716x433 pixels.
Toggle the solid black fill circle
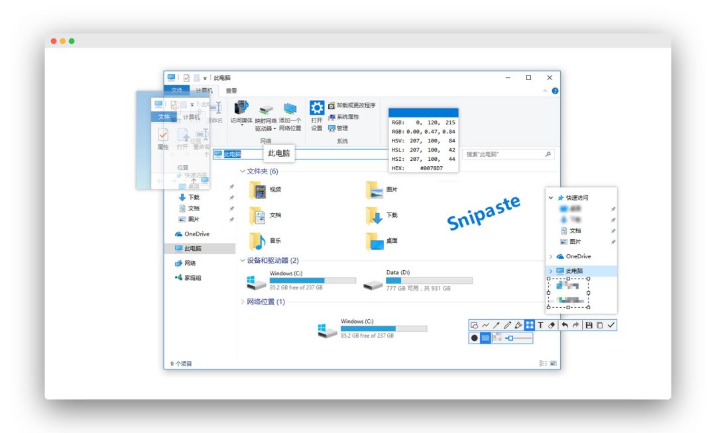click(473, 337)
